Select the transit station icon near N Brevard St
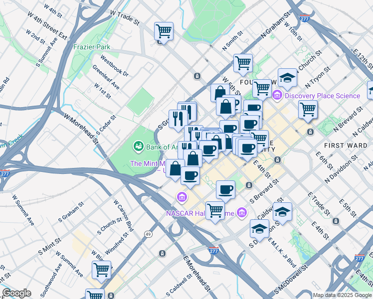Viewport: 373px width, 299px height. click(310, 132)
